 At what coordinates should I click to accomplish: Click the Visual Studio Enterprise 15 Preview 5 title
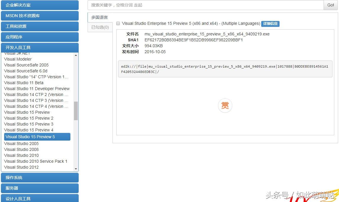(x=191, y=23)
